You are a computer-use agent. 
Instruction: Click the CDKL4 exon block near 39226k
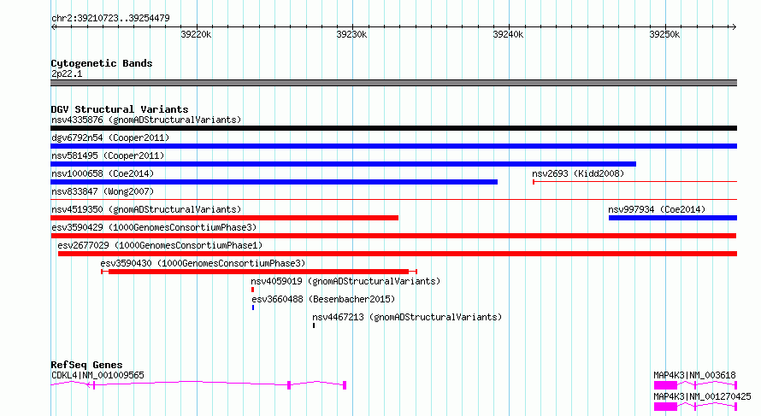(289, 385)
